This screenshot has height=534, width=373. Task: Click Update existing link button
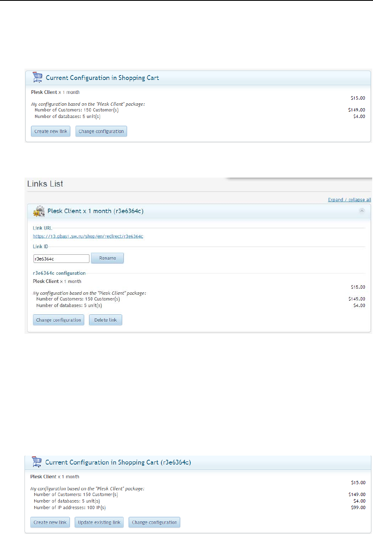click(x=99, y=522)
